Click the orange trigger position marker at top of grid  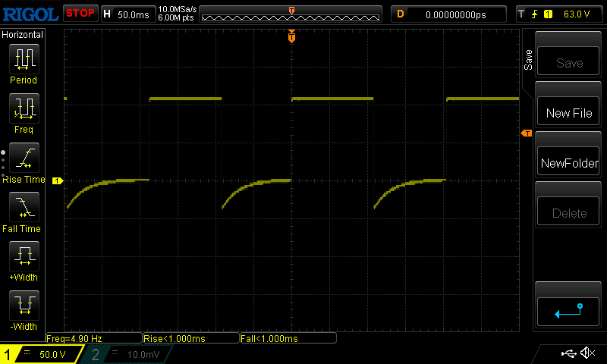(291, 36)
